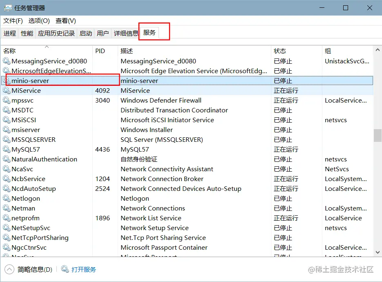Click the Network Connection Broker description
This screenshot has height=282, width=382.
[162, 179]
